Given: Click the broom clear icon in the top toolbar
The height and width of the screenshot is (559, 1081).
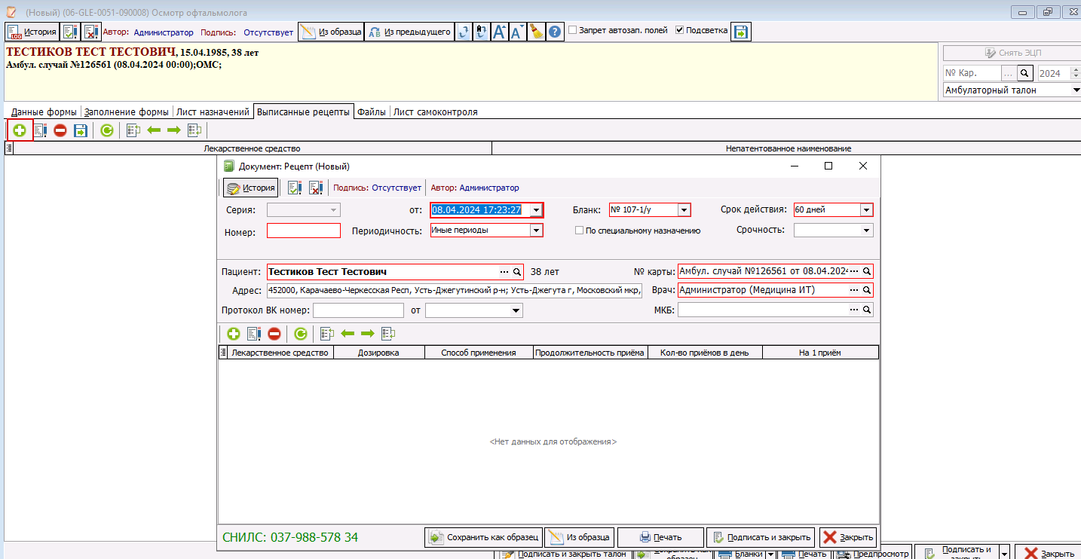Looking at the screenshot, I should 536,32.
